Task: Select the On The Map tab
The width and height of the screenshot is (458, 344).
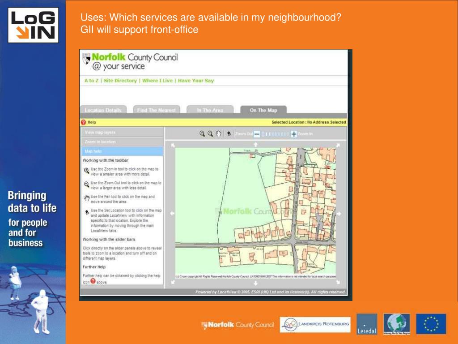Action: point(263,110)
